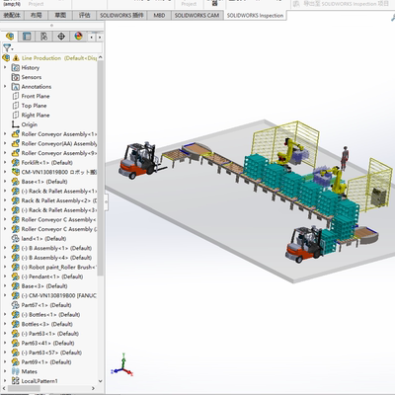The width and height of the screenshot is (395, 395).
Task: Click the Front Plane icon
Action: [16, 97]
